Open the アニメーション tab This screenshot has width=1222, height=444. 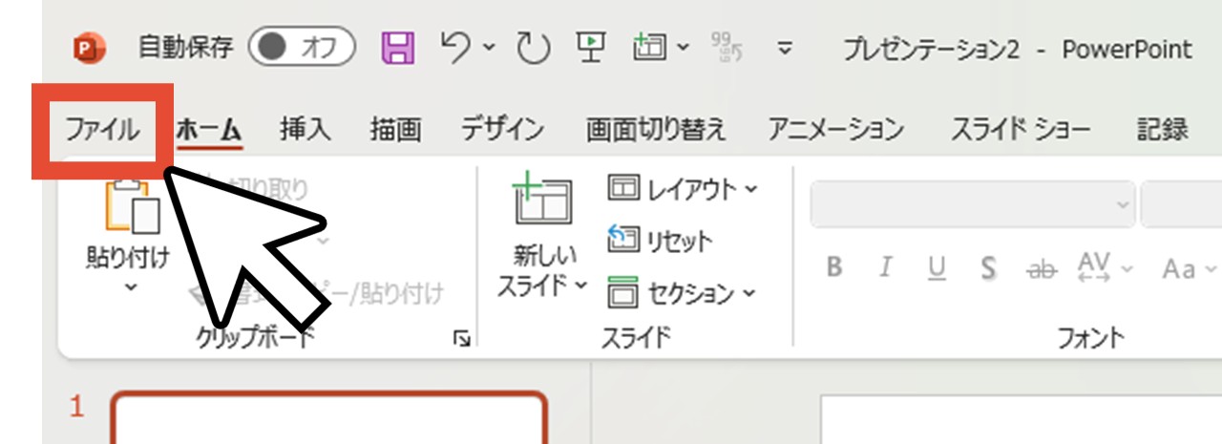tap(836, 130)
